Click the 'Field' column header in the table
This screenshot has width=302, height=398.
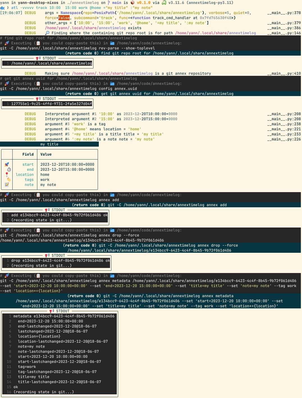coord(28,154)
